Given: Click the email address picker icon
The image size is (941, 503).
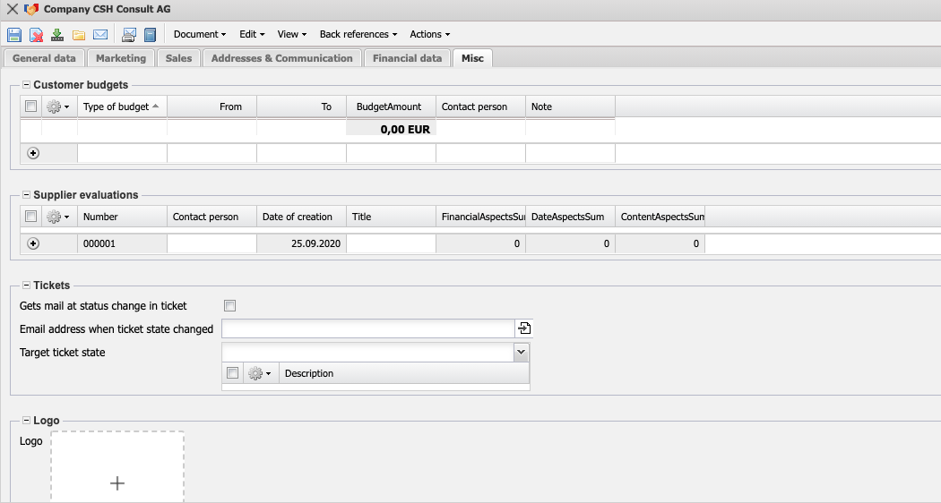Looking at the screenshot, I should [524, 328].
